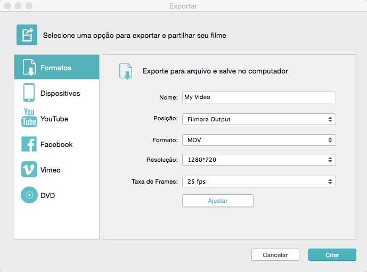Click the YouTube logo icon
The image size is (367, 272).
(29, 118)
